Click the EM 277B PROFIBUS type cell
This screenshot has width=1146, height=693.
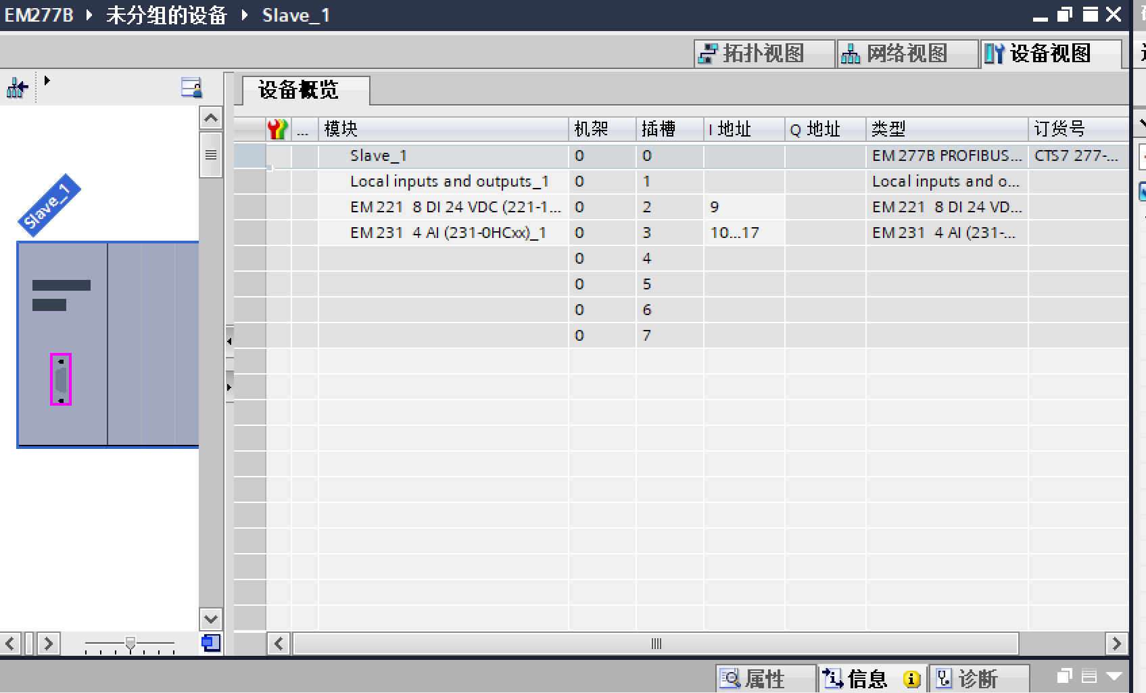coord(947,156)
